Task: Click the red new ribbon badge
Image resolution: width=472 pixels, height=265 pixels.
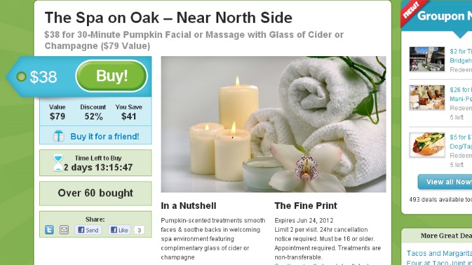Action: point(412,11)
